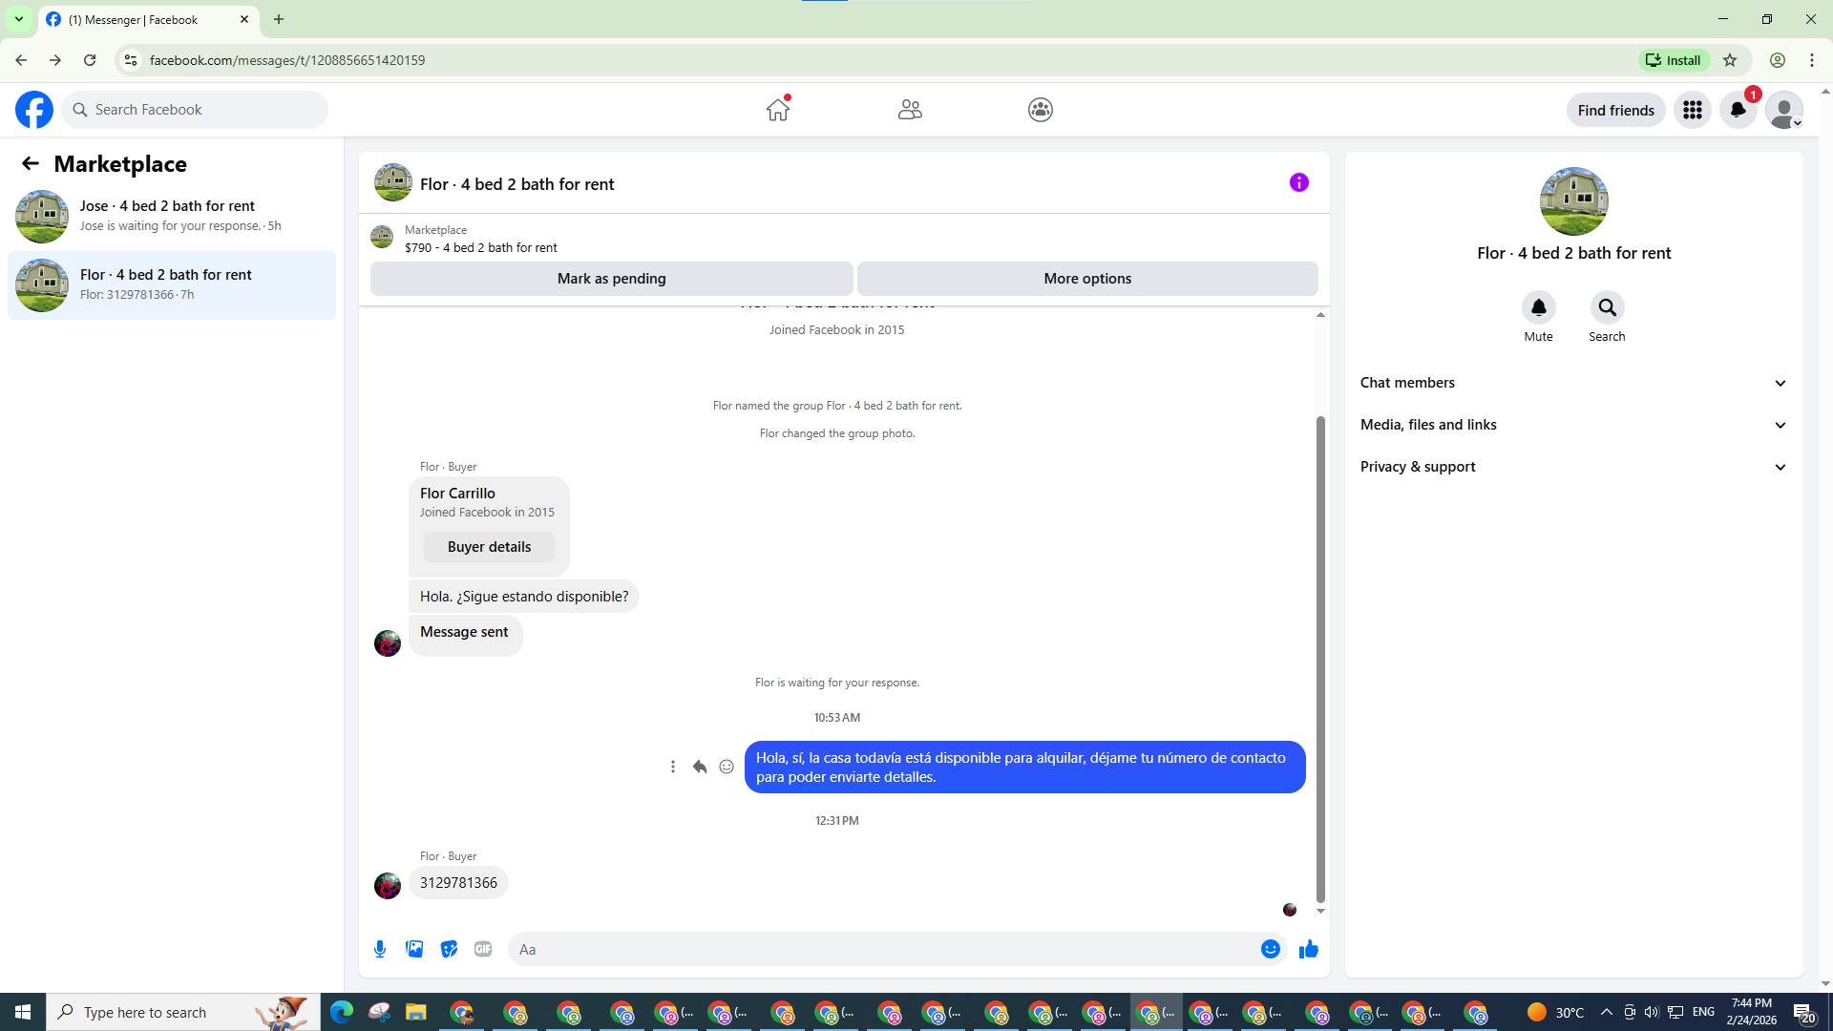This screenshot has width=1833, height=1031.
Task: Open the Friends tab in top navigation
Action: [x=910, y=110]
